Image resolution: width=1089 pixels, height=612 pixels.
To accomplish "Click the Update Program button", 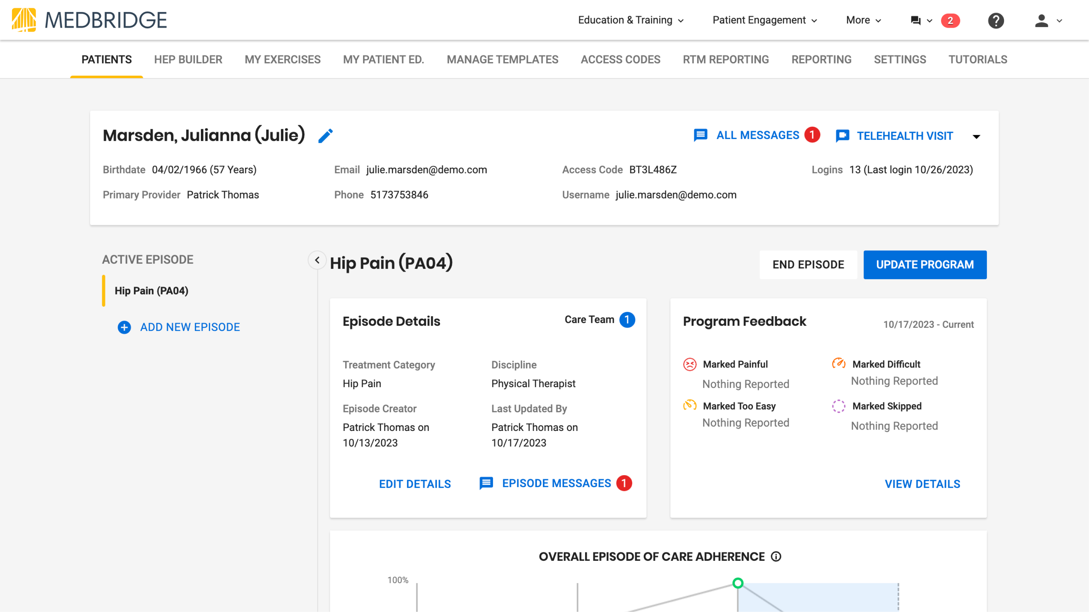I will point(925,265).
